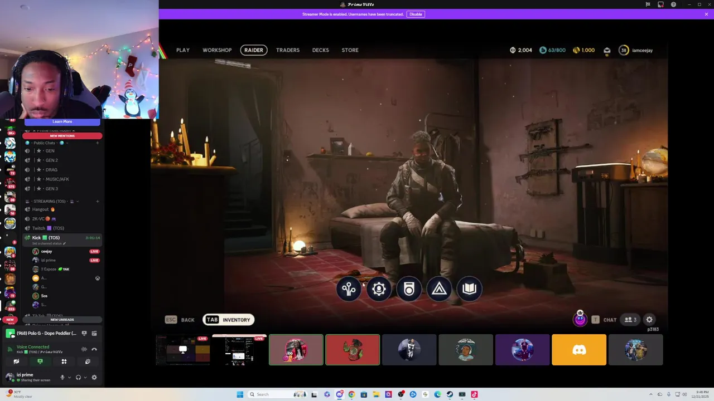The height and width of the screenshot is (401, 714).
Task: Switch to the PLAY tab
Action: 183,50
